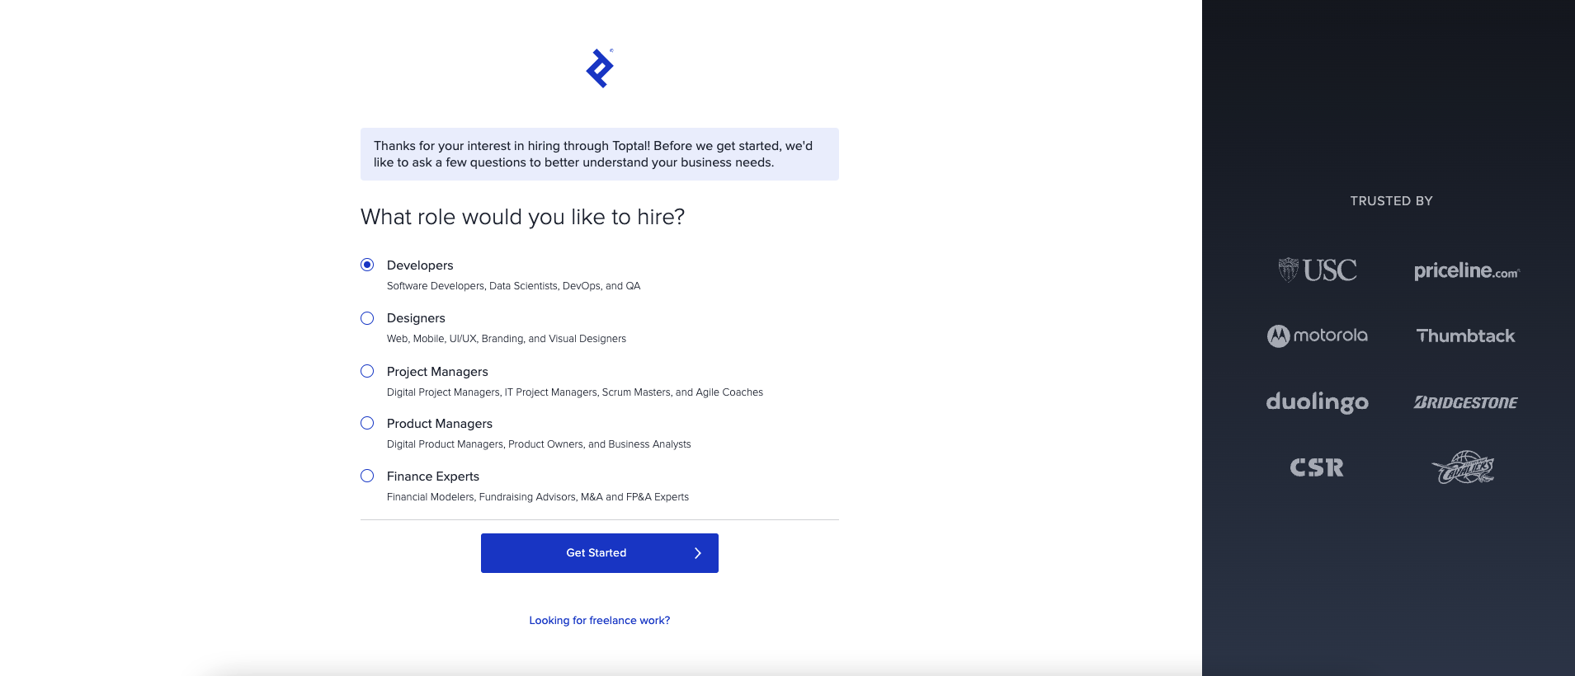This screenshot has width=1575, height=676.
Task: Click the Motorola logo
Action: (x=1318, y=336)
